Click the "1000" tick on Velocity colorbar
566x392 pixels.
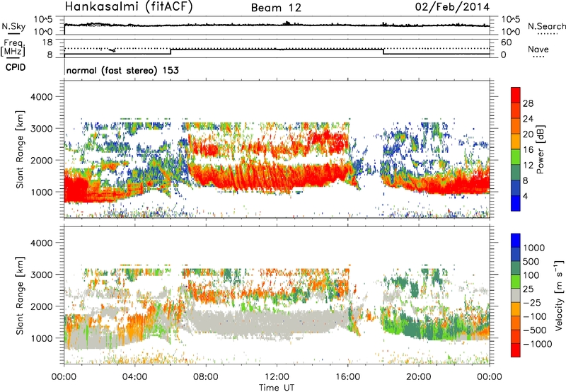[534, 248]
